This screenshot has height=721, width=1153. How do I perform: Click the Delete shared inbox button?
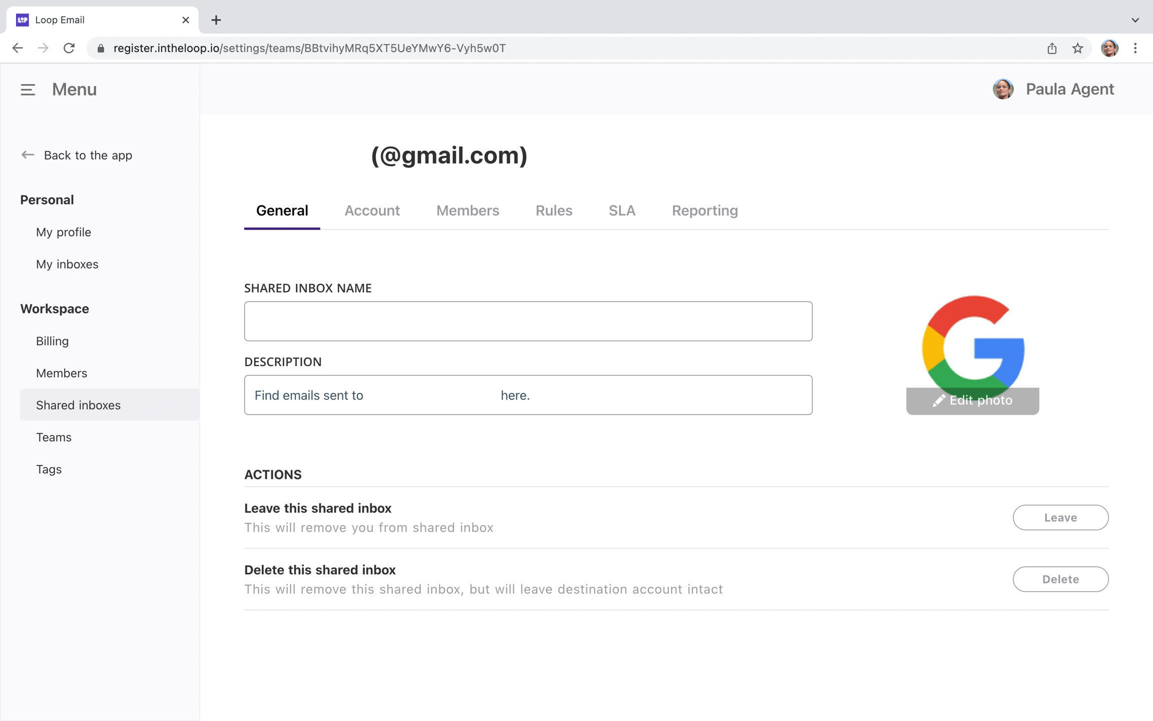pos(1060,579)
